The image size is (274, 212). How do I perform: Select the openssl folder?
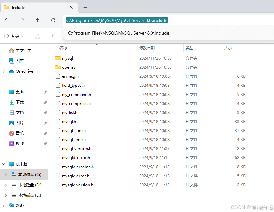(x=66, y=67)
